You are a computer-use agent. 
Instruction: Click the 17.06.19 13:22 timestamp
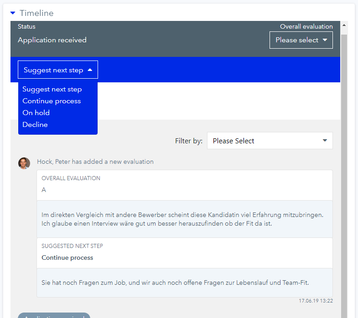pos(316,301)
